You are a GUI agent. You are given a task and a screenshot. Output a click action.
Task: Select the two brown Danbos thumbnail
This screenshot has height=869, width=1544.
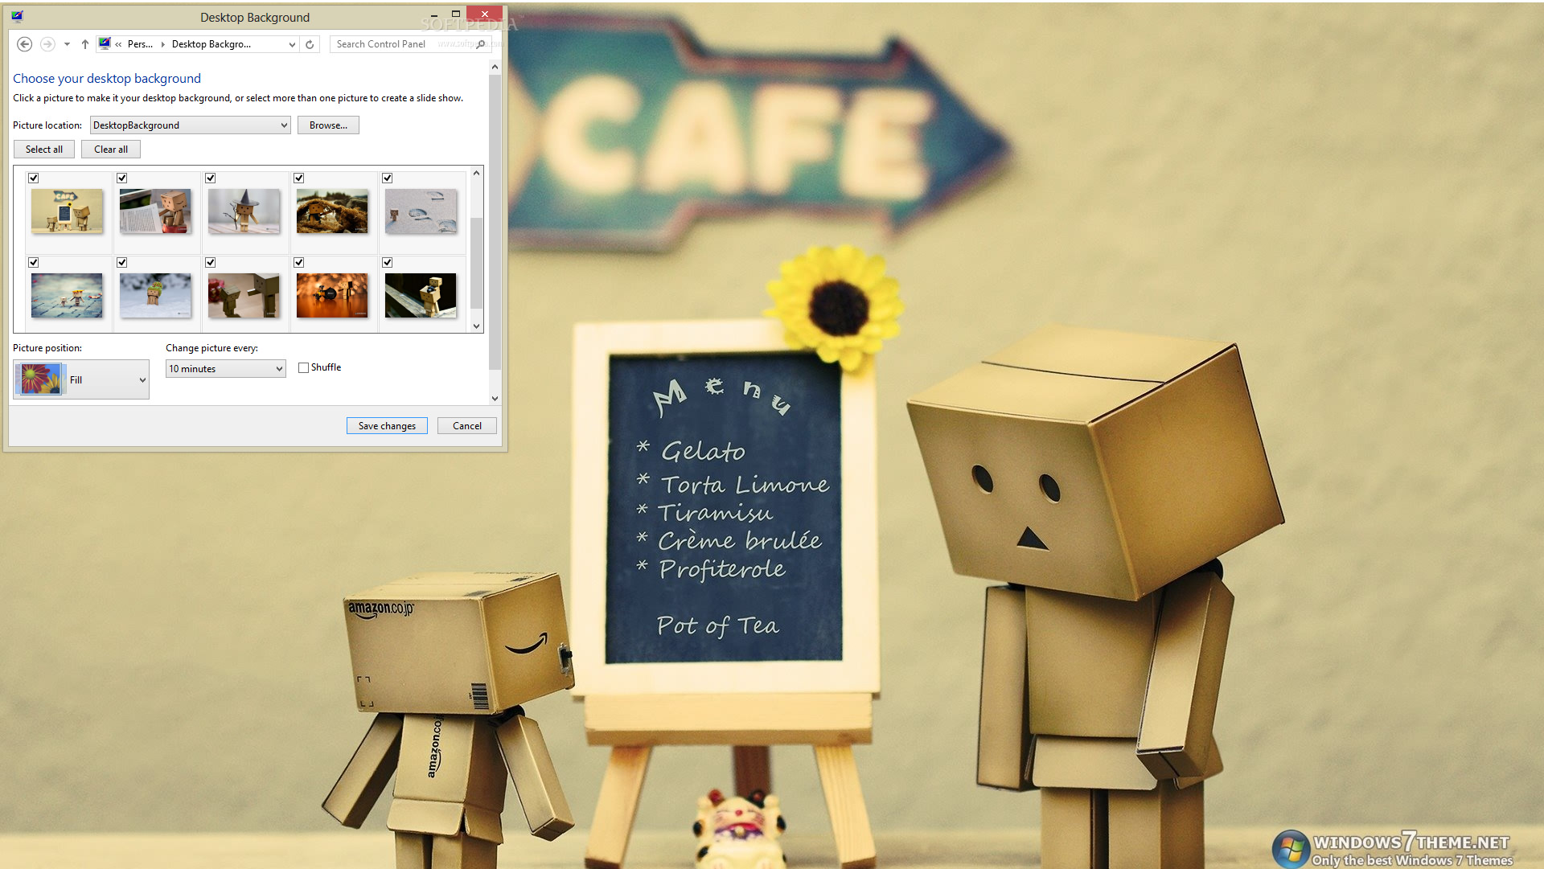point(244,296)
